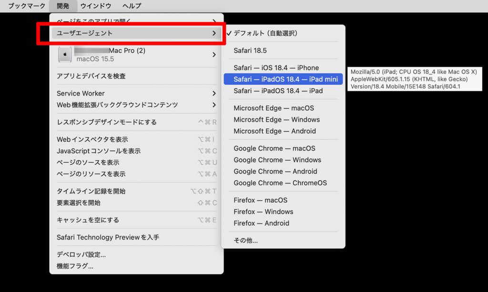The image size is (488, 292).
Task: Choose JavaScriptコンソールを表示
Action: tap(136, 151)
